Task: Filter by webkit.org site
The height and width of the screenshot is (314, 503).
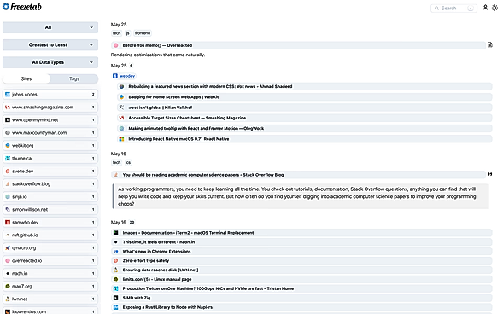Action: (50, 146)
